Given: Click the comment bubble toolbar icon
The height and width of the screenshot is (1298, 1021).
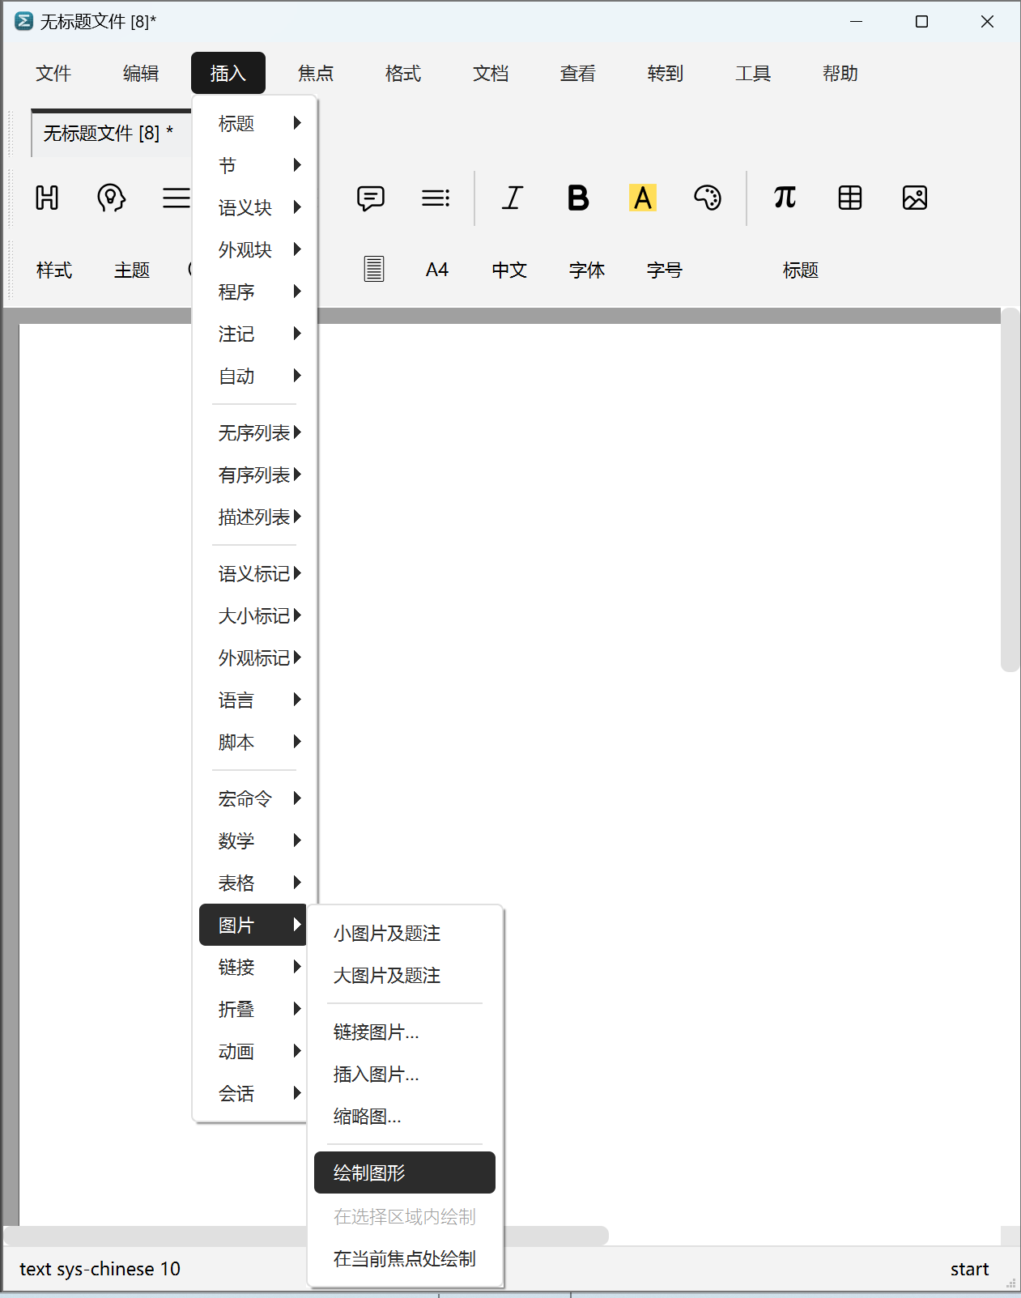Looking at the screenshot, I should tap(371, 198).
